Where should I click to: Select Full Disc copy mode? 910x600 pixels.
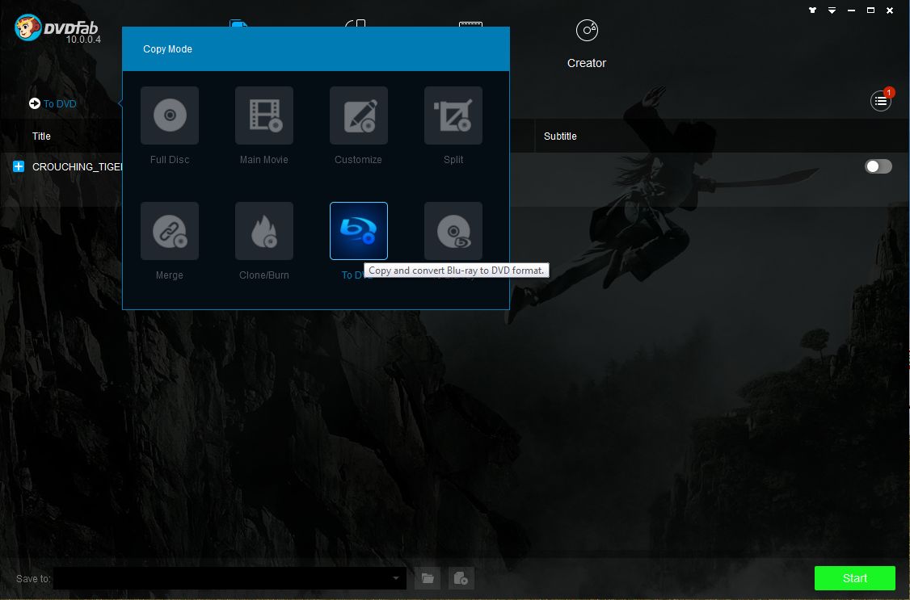(170, 115)
